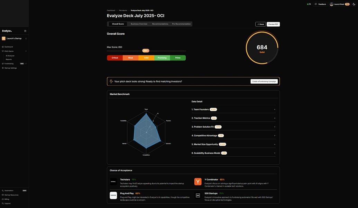The height and width of the screenshot is (208, 358).
Task: Open Reports in the sidebar
Action: pyautogui.click(x=9, y=59)
